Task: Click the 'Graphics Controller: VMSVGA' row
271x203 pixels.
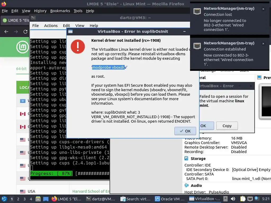Action: [215, 143]
